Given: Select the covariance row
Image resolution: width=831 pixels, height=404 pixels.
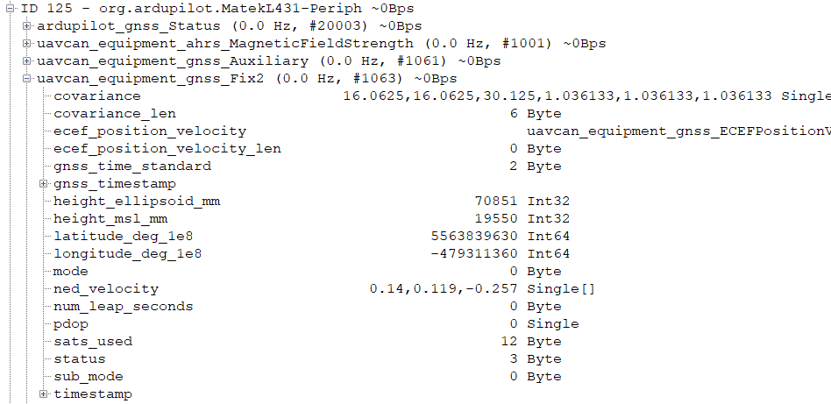Looking at the screenshot, I should click(442, 96).
